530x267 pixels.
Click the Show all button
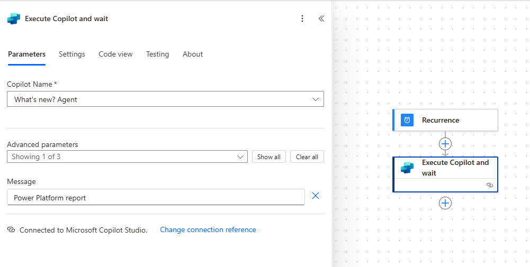[269, 156]
